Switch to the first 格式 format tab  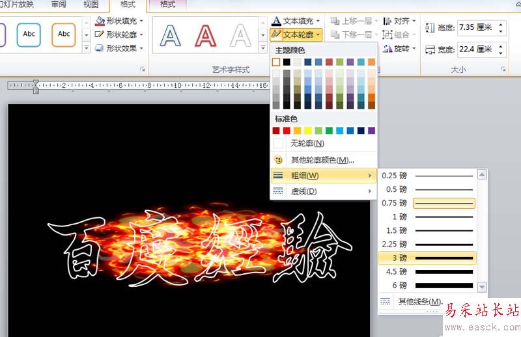point(128,5)
